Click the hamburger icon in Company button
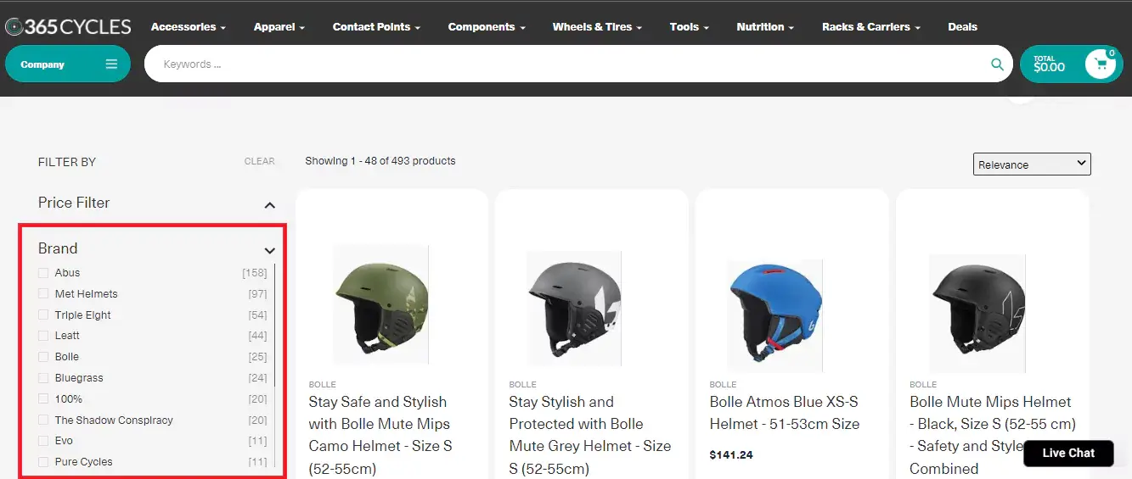 [111, 64]
